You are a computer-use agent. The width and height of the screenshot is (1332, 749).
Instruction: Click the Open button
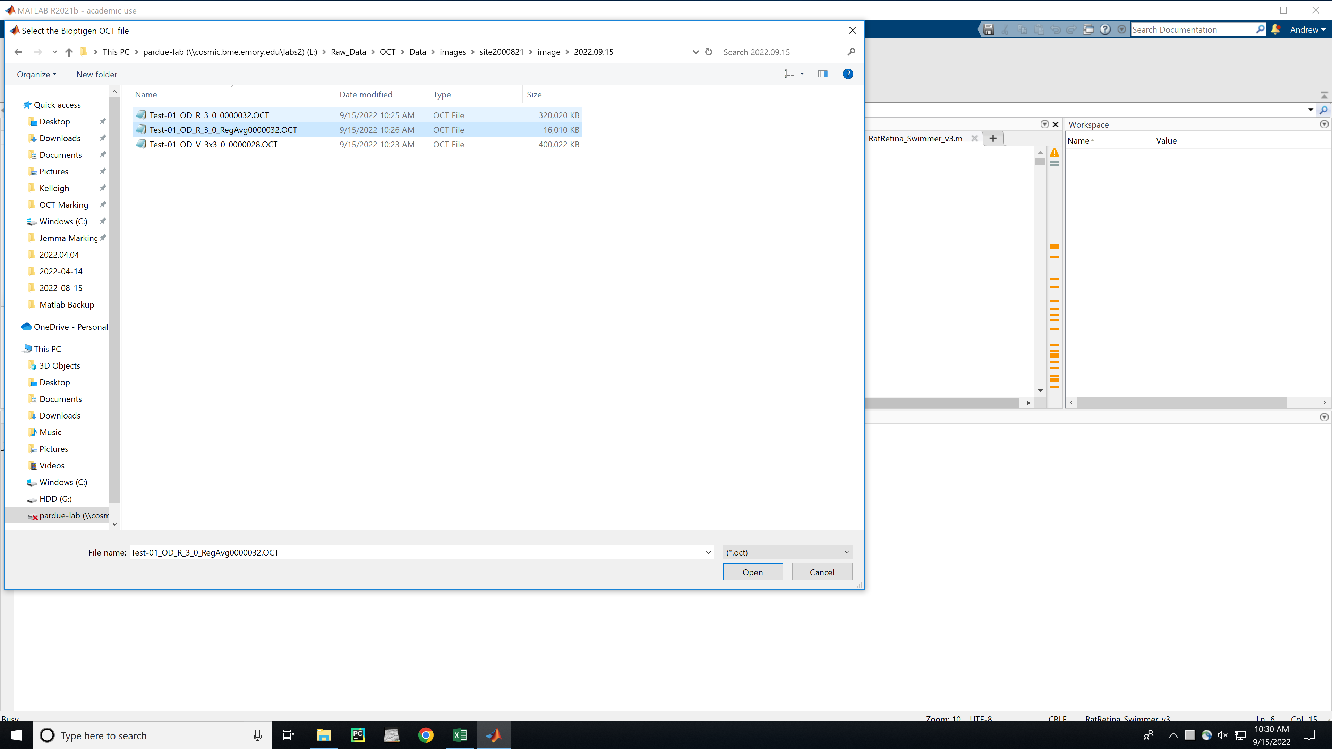(x=752, y=572)
